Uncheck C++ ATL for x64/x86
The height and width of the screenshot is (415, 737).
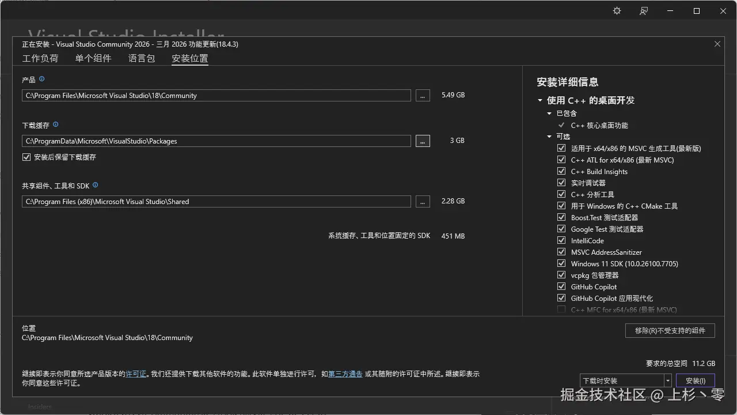(x=561, y=160)
